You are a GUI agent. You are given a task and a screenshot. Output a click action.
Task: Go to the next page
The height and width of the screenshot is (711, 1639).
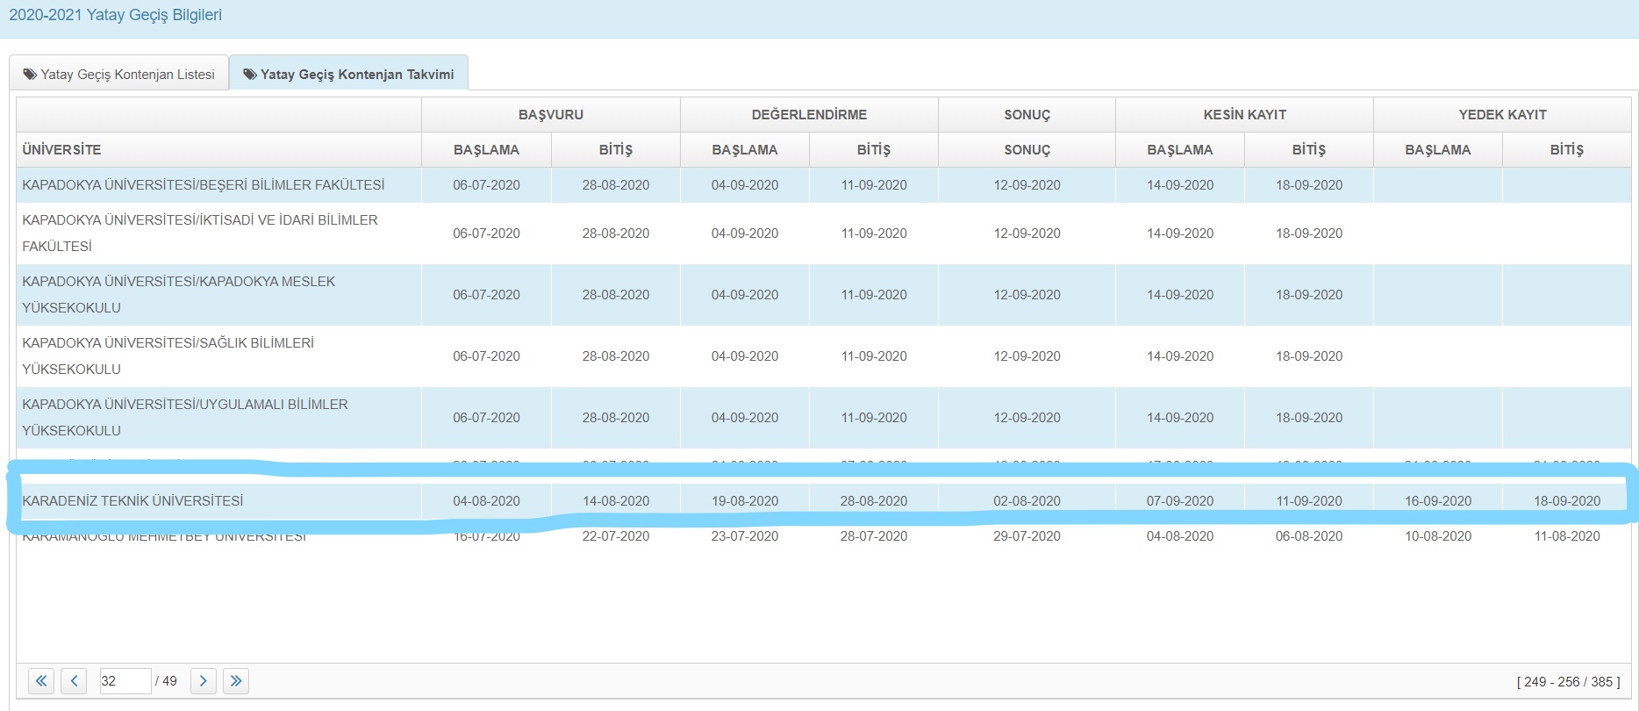click(204, 680)
